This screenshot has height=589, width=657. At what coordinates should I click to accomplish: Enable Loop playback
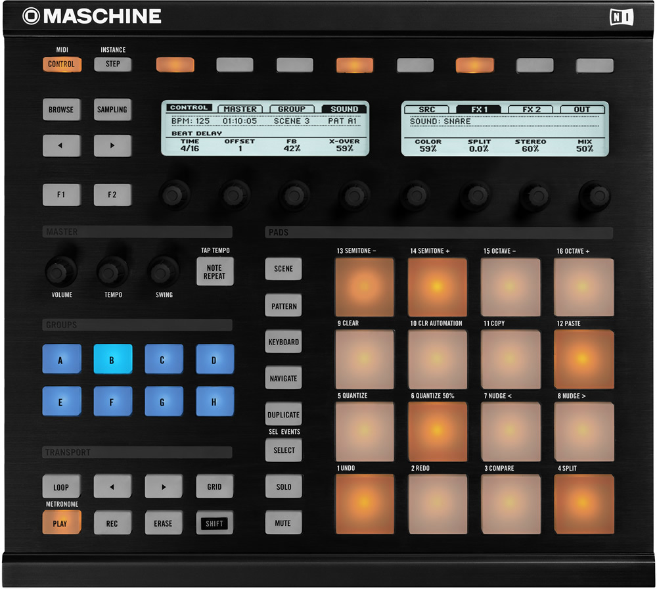point(61,486)
